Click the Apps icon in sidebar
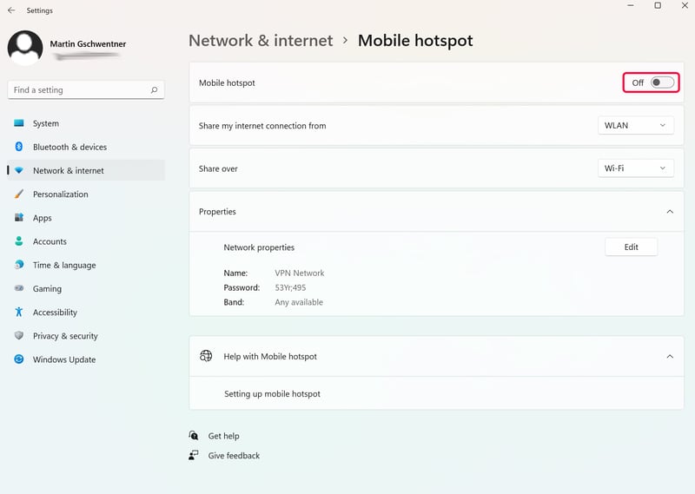 click(x=18, y=218)
